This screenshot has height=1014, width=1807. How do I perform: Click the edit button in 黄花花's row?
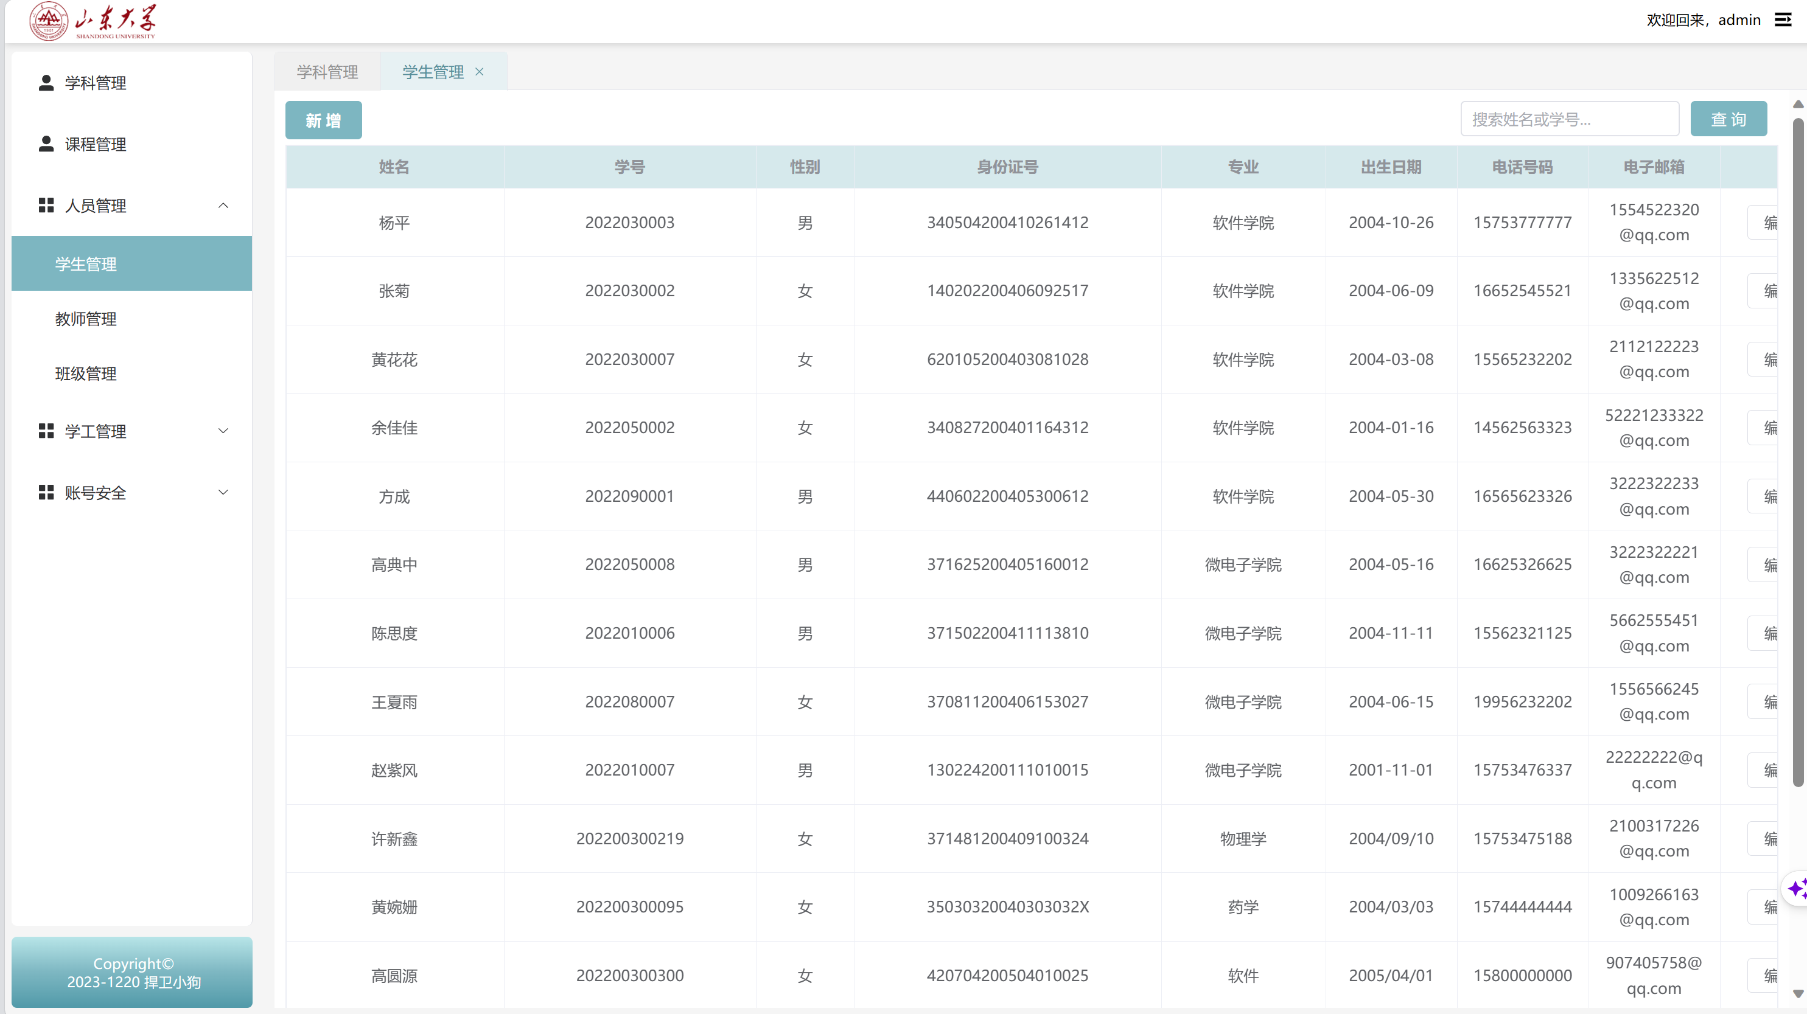[x=1763, y=359]
